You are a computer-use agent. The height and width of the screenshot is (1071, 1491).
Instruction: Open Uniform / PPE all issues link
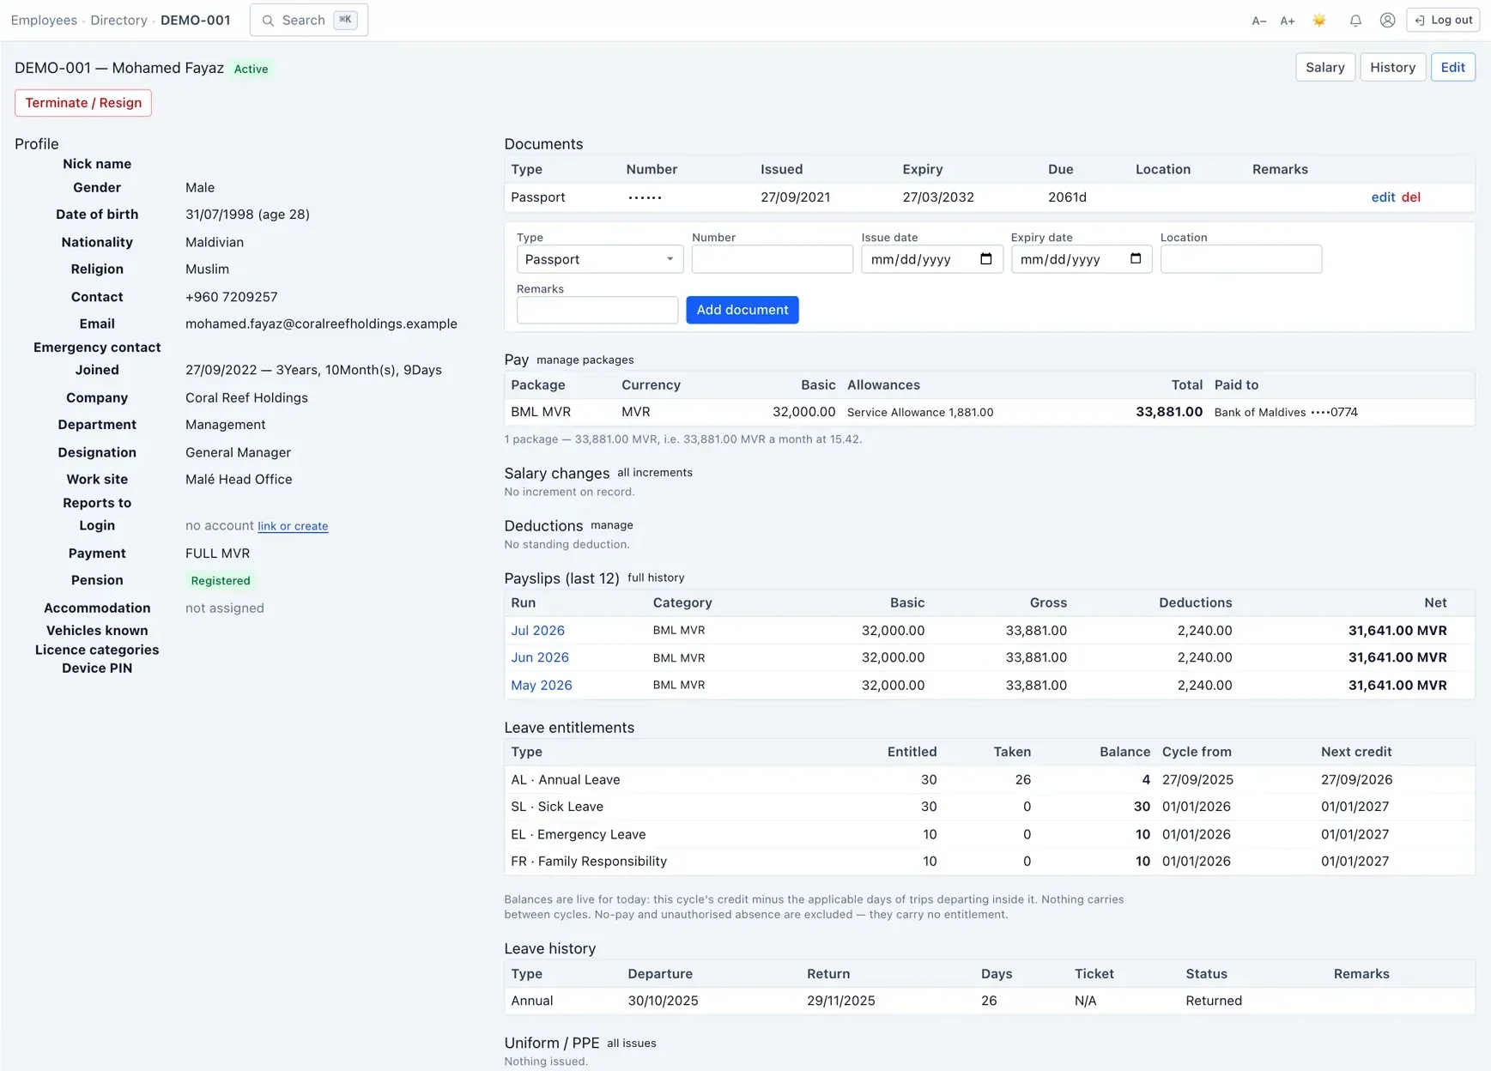tap(631, 1044)
